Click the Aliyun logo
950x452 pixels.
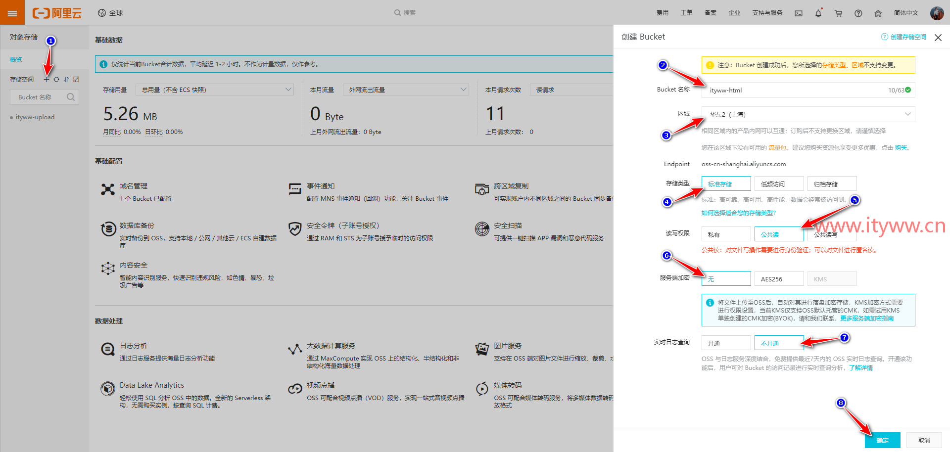tap(57, 13)
